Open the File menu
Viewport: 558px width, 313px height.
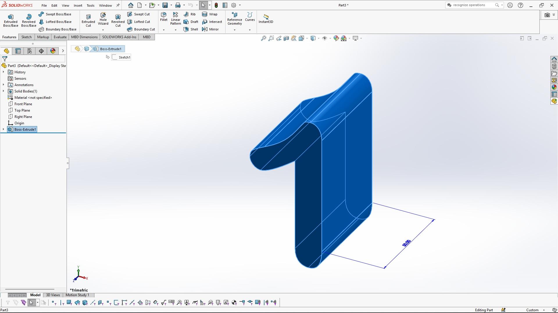44,6
